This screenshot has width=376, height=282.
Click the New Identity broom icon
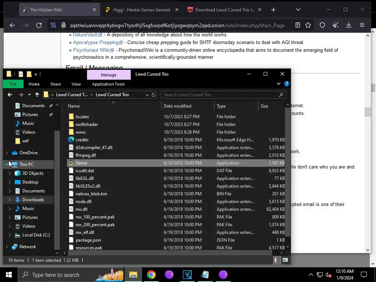tap(336, 25)
